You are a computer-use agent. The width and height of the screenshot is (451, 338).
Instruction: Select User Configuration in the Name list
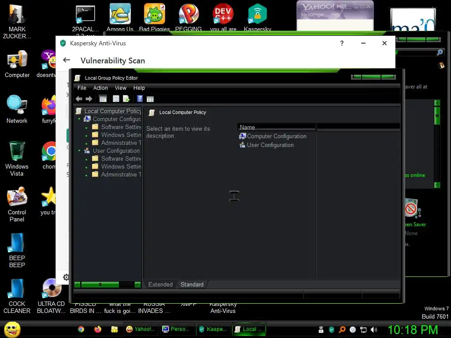coord(266,145)
